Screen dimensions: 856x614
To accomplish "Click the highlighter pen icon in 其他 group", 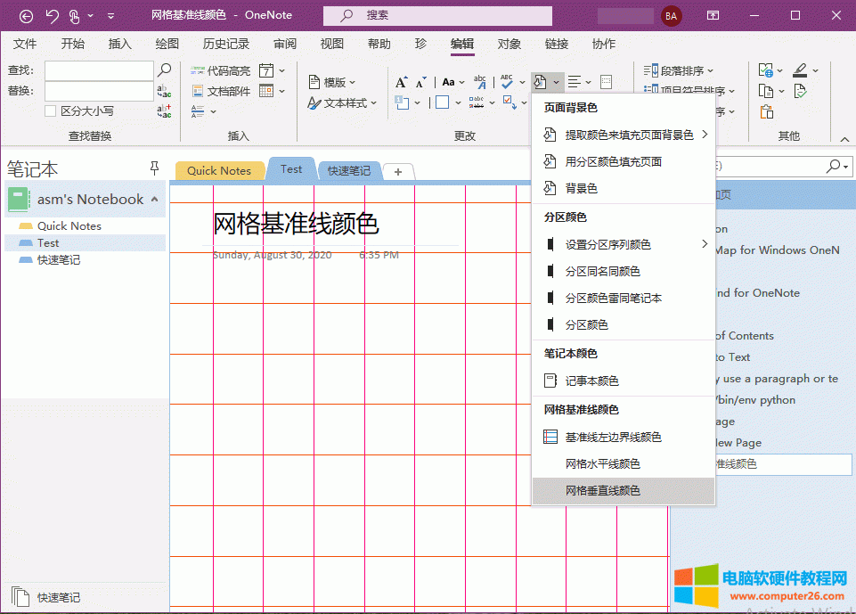I will pyautogui.click(x=798, y=70).
